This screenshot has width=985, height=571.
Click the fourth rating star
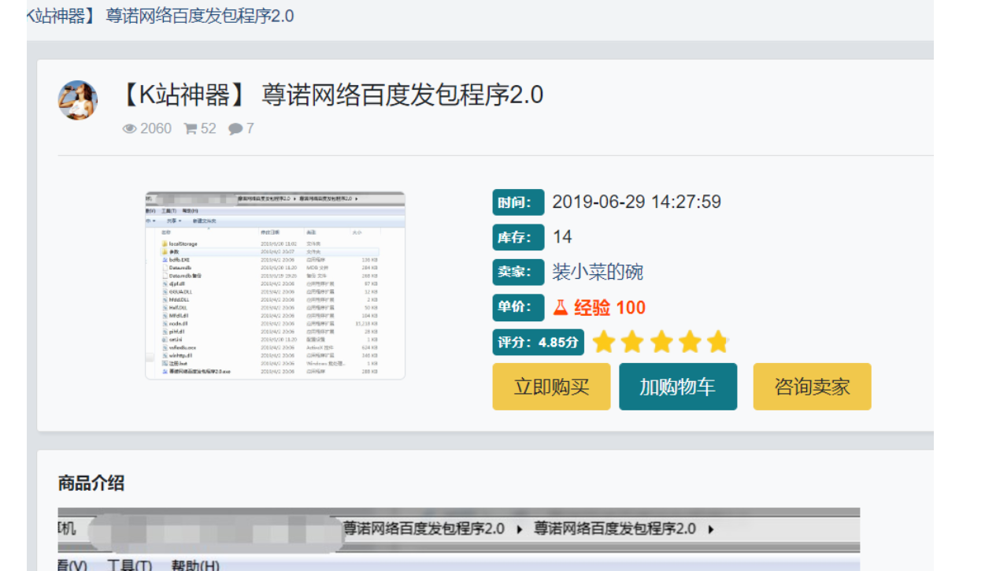pos(690,343)
